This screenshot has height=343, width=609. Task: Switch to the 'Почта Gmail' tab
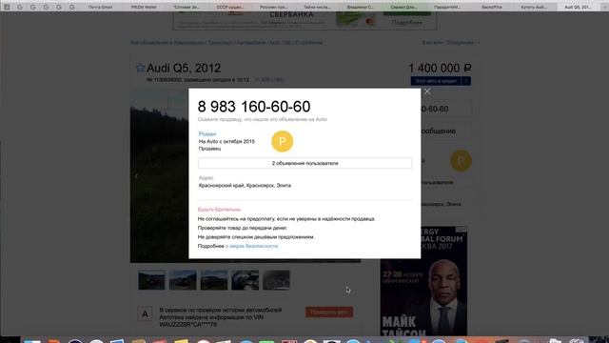pyautogui.click(x=100, y=7)
